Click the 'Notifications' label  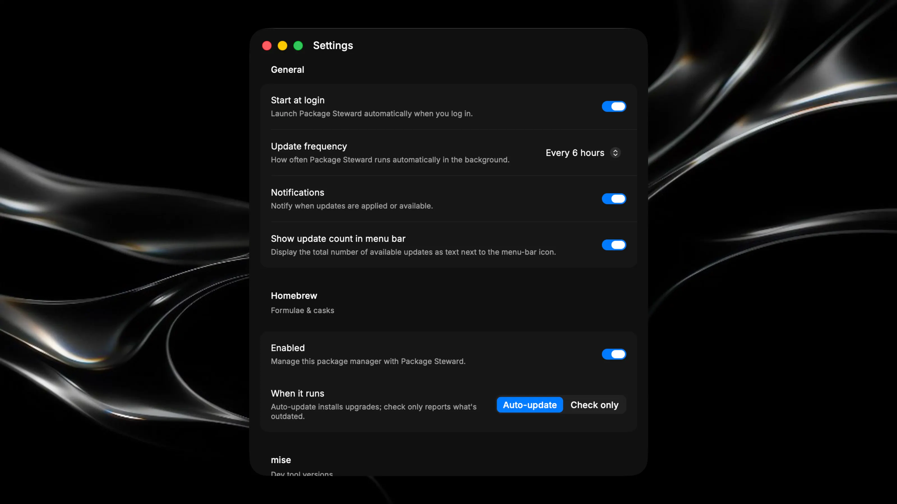point(297,192)
